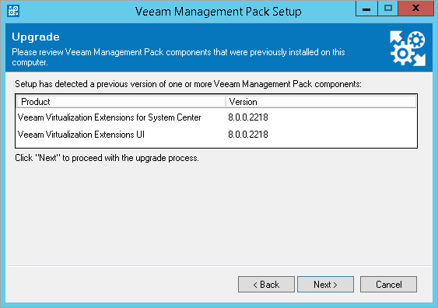Click version 8.0.0.2218 of System Center extension
The width and height of the screenshot is (438, 308).
tap(248, 117)
